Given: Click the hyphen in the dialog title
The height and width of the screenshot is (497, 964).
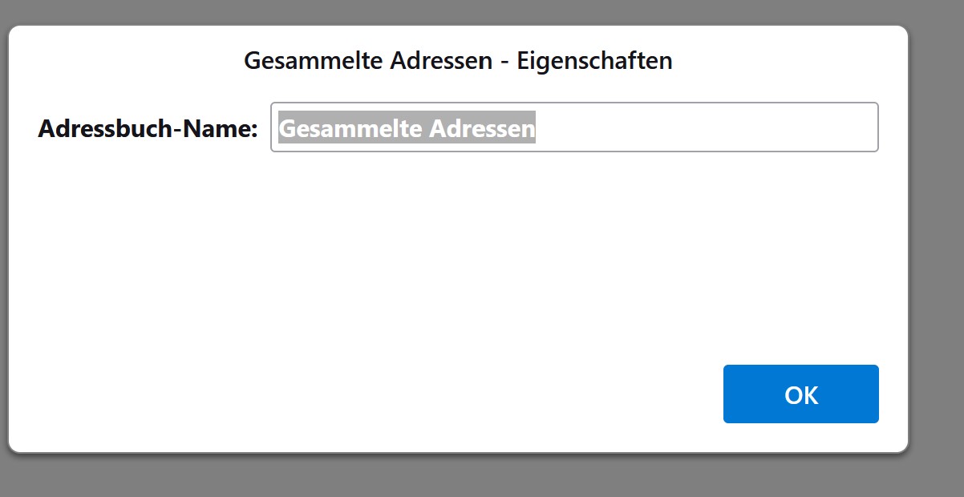Looking at the screenshot, I should click(x=504, y=63).
